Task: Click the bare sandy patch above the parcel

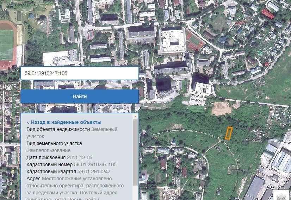Action: pos(222,108)
